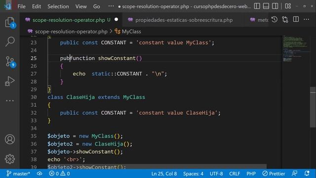Screen dimensions: 316x178
Task: Click scope-resolution-operator.php breadcrumb
Action: click(71, 32)
